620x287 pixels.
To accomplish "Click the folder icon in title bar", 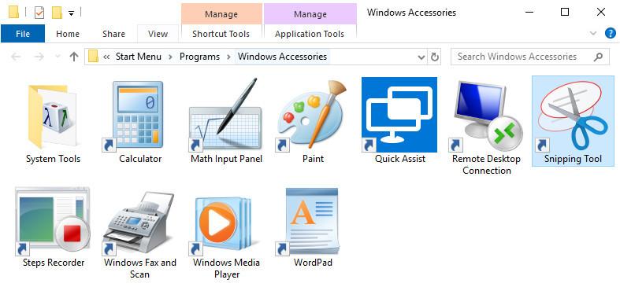I will coord(14,13).
